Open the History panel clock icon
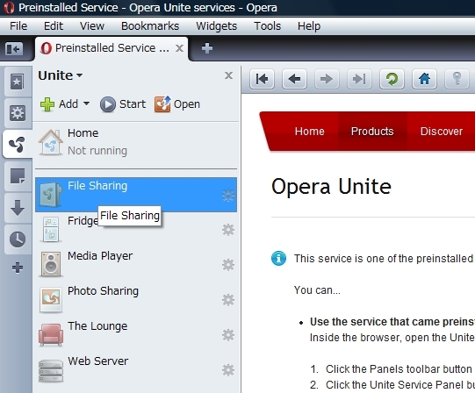Viewport: 475px width, 393px height. click(x=18, y=239)
